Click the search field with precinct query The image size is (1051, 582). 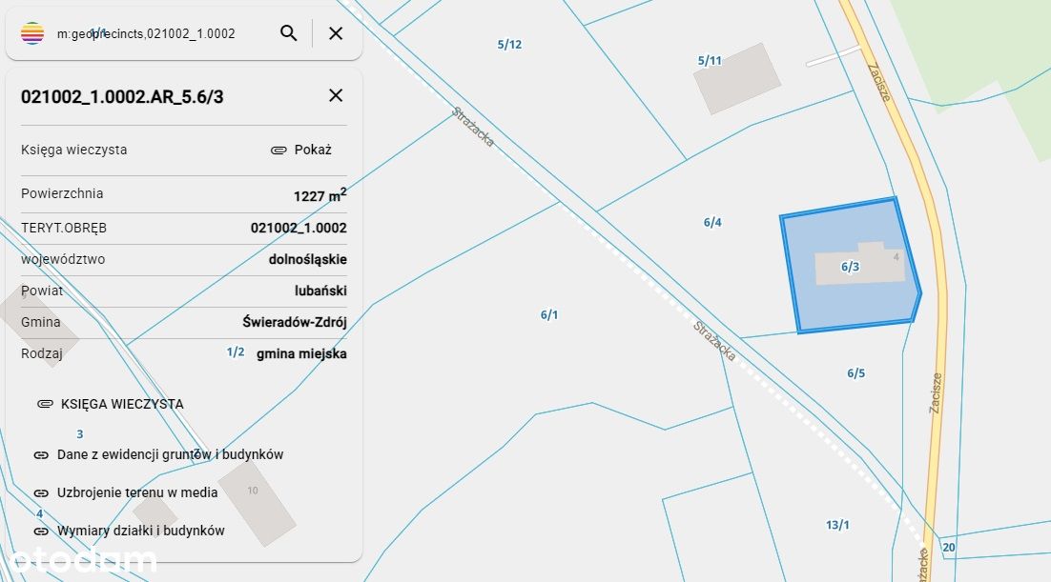point(146,33)
